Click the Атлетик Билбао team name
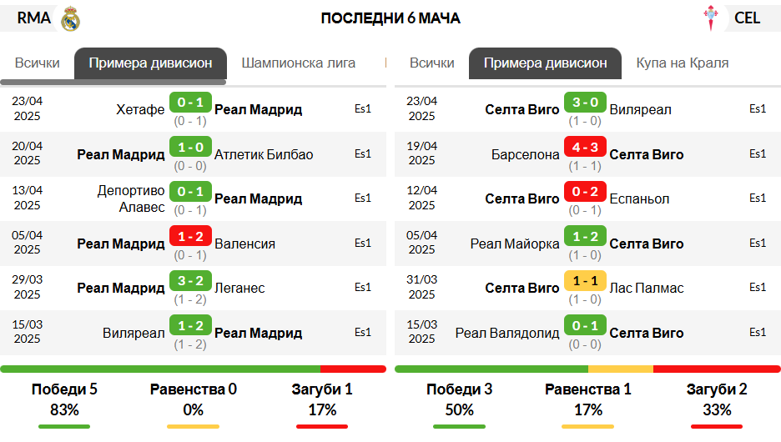 point(264,155)
